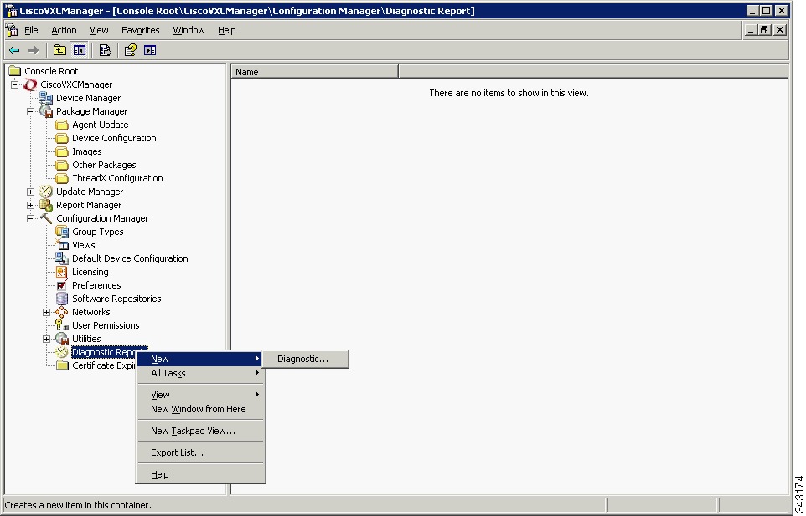Screen dimensions: 806x516
Task: Open the Window menu
Action: tap(189, 30)
